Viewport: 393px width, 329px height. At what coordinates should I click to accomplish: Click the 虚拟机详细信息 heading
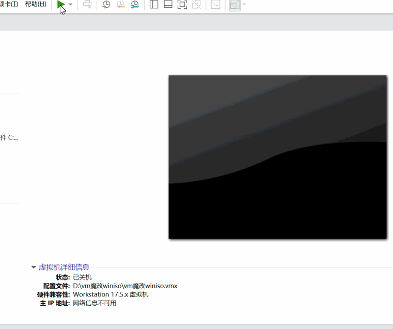pyautogui.click(x=64, y=267)
